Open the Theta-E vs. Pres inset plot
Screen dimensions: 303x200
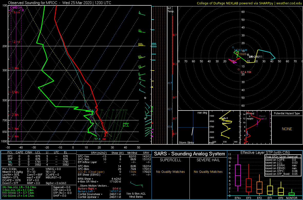click(x=224, y=127)
